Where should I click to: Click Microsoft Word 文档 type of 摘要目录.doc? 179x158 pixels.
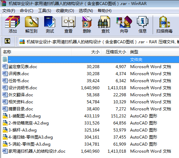pyautogui.click(x=151, y=109)
